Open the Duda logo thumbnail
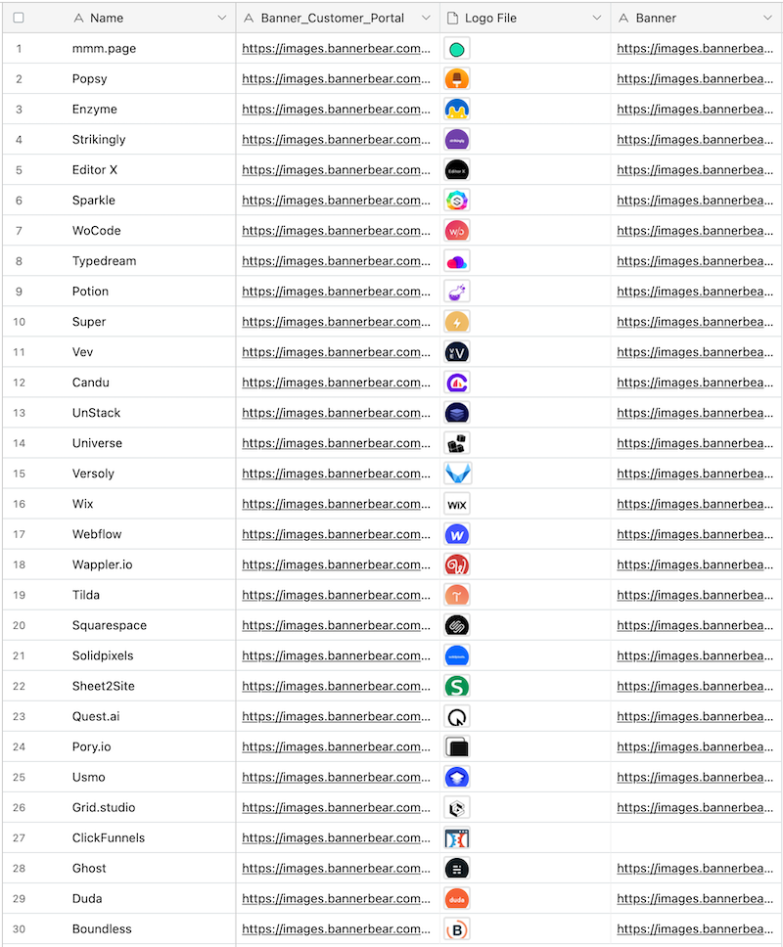783x947 pixels. click(457, 898)
